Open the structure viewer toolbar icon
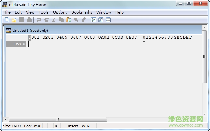Screen dimensions: 210x131 point(93,20)
